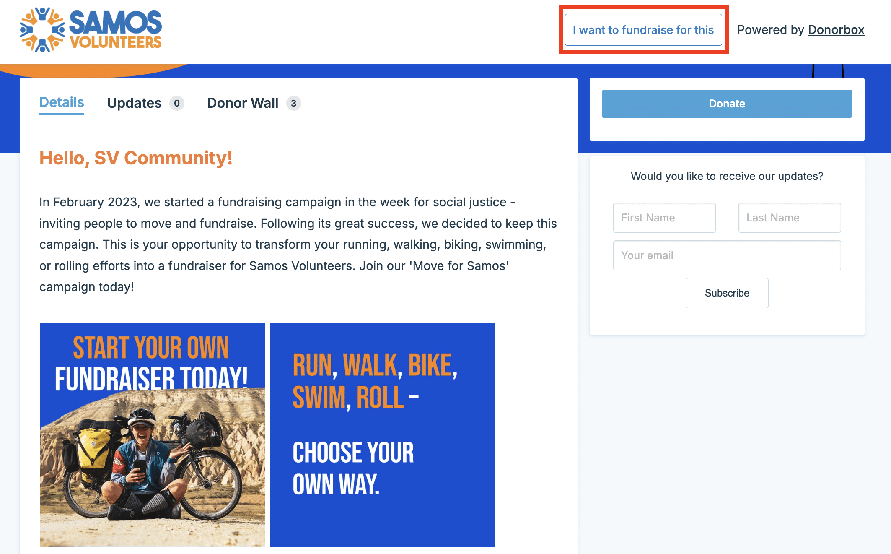The width and height of the screenshot is (891, 554).
Task: Open the "Run, Walk, Bike, Swim, Roll" image
Action: [x=382, y=434]
